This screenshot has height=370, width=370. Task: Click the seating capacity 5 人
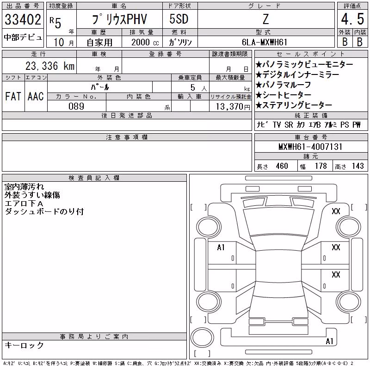(198, 87)
